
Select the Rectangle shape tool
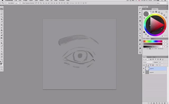point(2,54)
